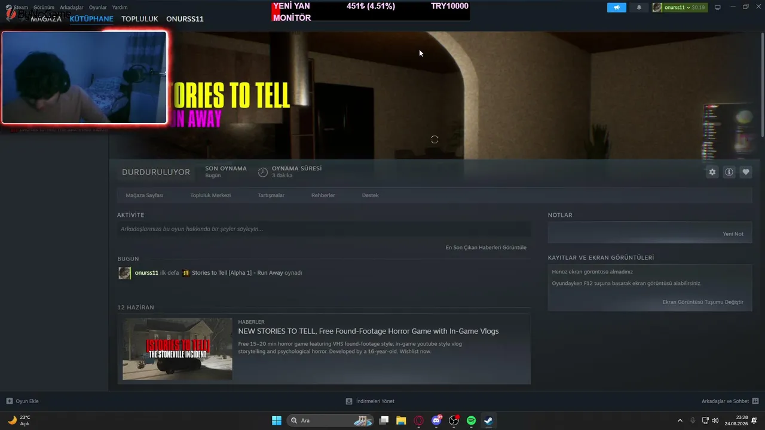Open the Steam menu

pyautogui.click(x=21, y=8)
